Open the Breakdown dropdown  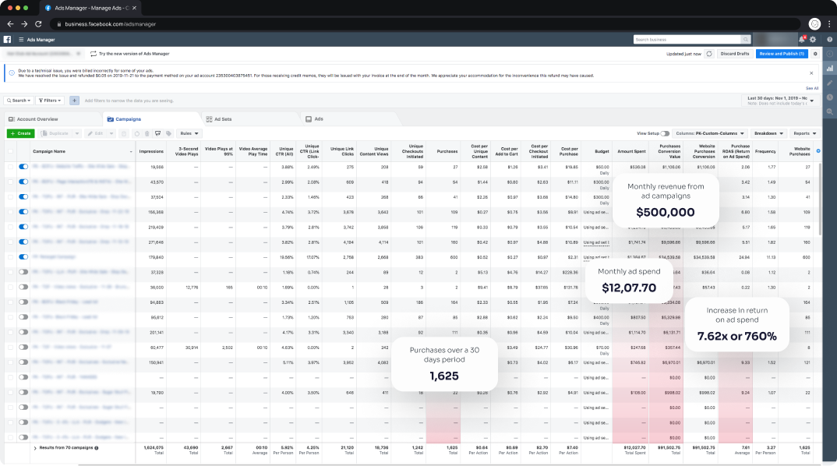click(x=768, y=133)
